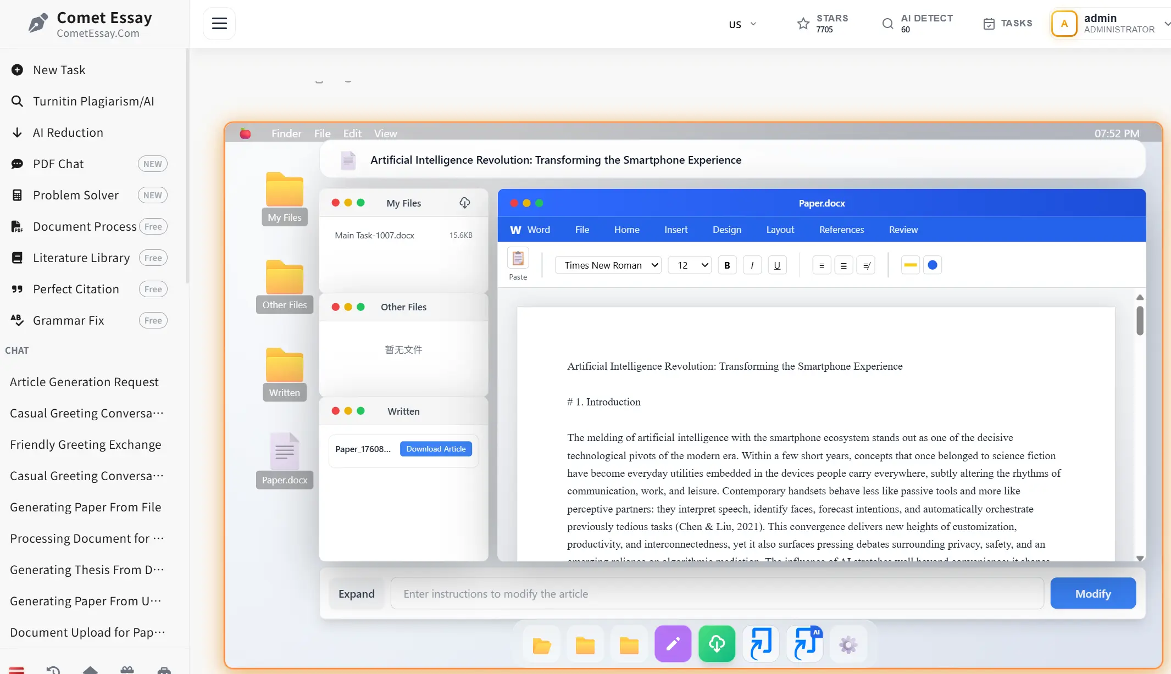The width and height of the screenshot is (1171, 674).
Task: Open the Review ribbon tab
Action: click(903, 230)
